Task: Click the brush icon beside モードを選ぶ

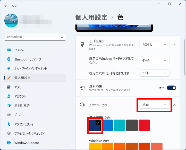Action: click(x=82, y=45)
